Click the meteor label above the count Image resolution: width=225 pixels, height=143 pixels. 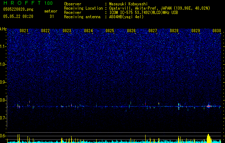(x=51, y=11)
